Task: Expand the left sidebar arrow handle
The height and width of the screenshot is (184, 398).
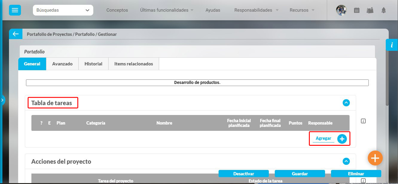Action: coord(2,100)
